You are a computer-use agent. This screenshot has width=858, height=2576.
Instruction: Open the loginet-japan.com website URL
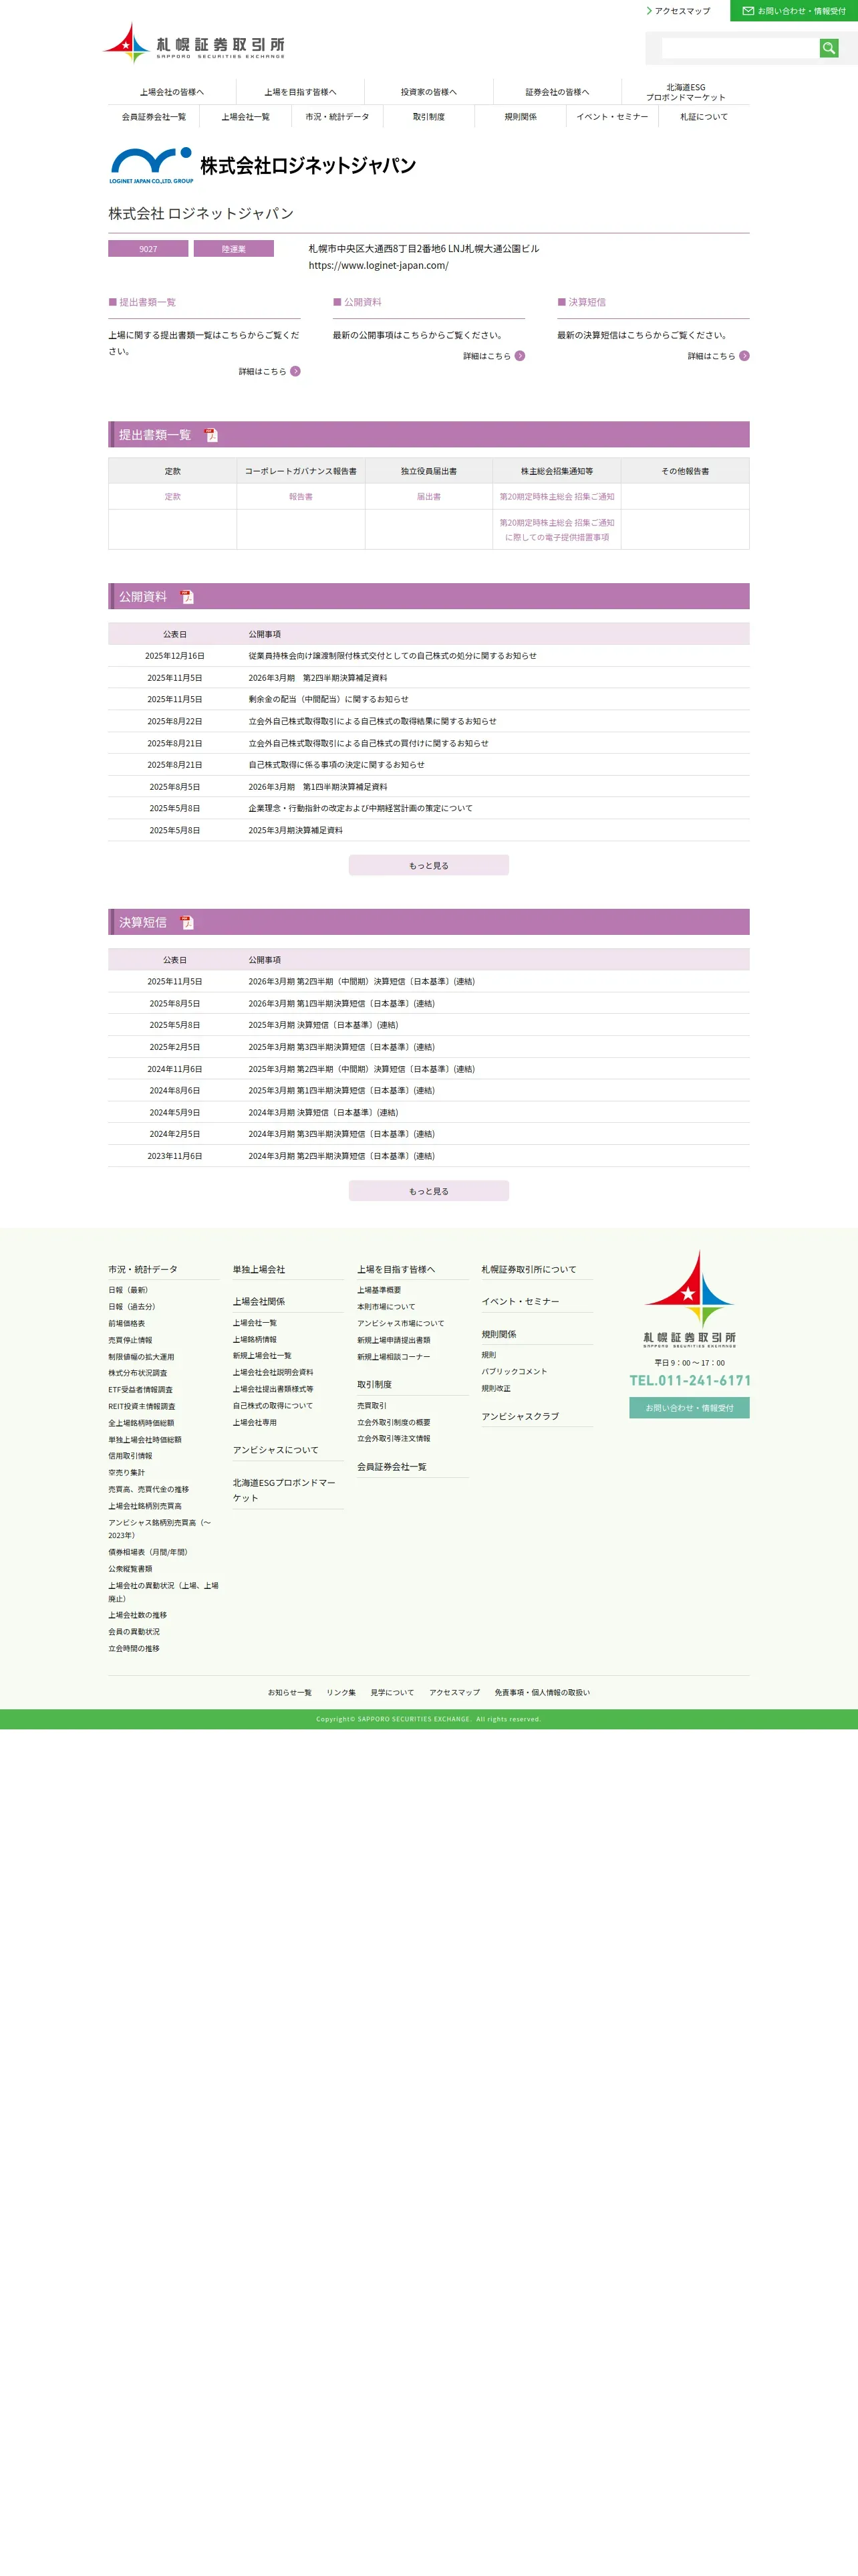(x=379, y=266)
